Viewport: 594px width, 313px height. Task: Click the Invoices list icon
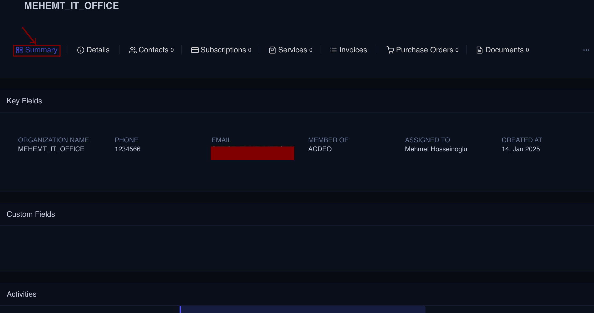[x=333, y=50]
